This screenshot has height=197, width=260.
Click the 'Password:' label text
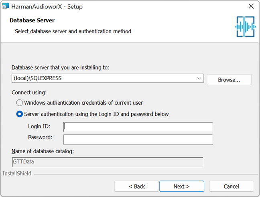(x=40, y=137)
